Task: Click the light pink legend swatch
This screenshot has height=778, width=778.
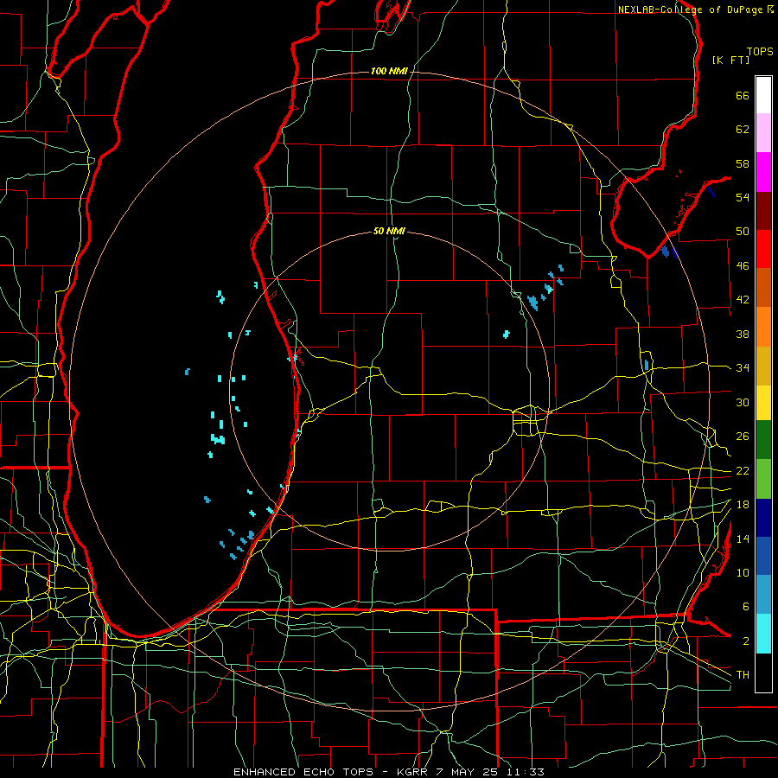Action: pos(763,133)
